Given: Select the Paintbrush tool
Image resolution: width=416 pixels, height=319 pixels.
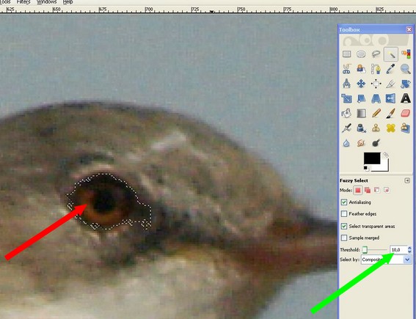Looking at the screenshot, I should point(391,114).
